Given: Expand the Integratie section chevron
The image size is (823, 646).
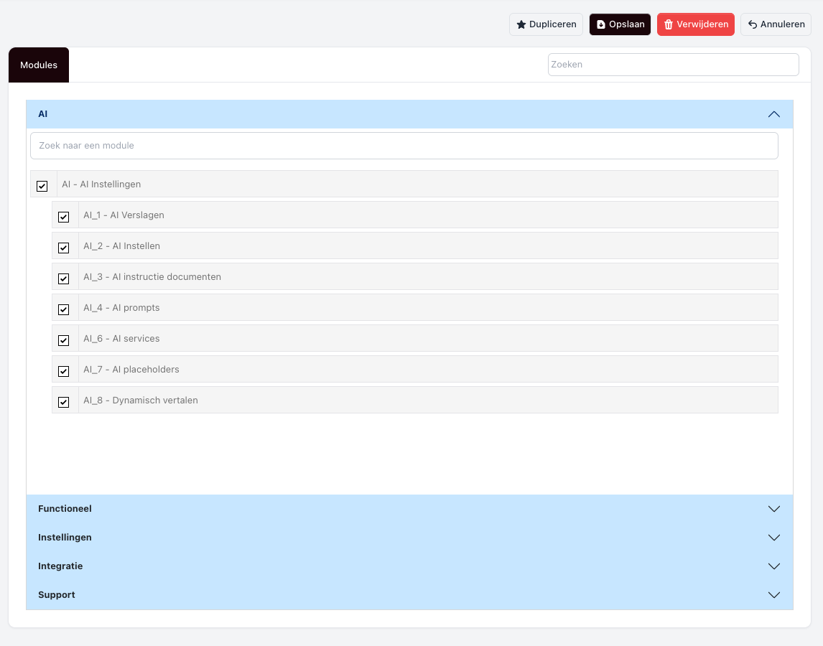Looking at the screenshot, I should [x=773, y=566].
